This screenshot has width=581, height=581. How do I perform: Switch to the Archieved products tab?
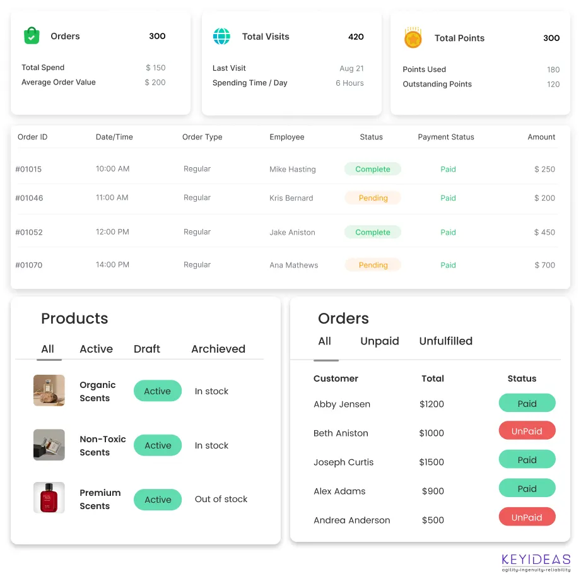[218, 349]
